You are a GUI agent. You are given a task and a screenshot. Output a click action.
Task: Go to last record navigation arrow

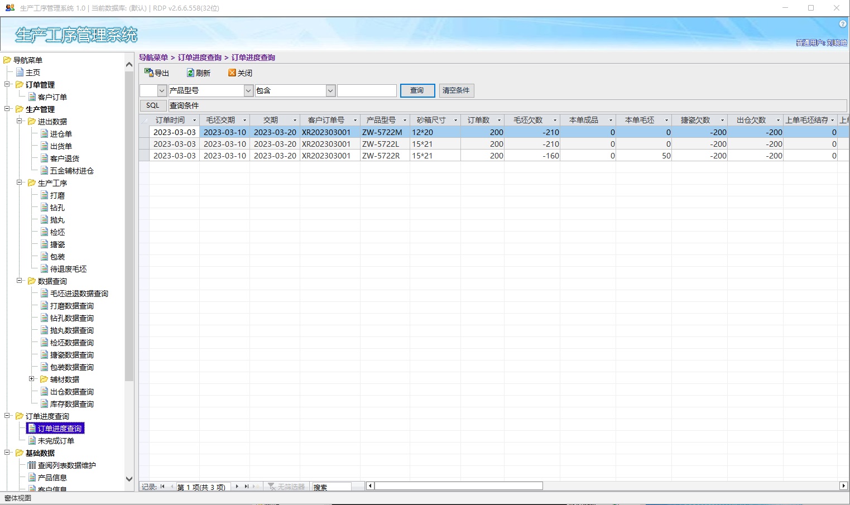(x=246, y=487)
